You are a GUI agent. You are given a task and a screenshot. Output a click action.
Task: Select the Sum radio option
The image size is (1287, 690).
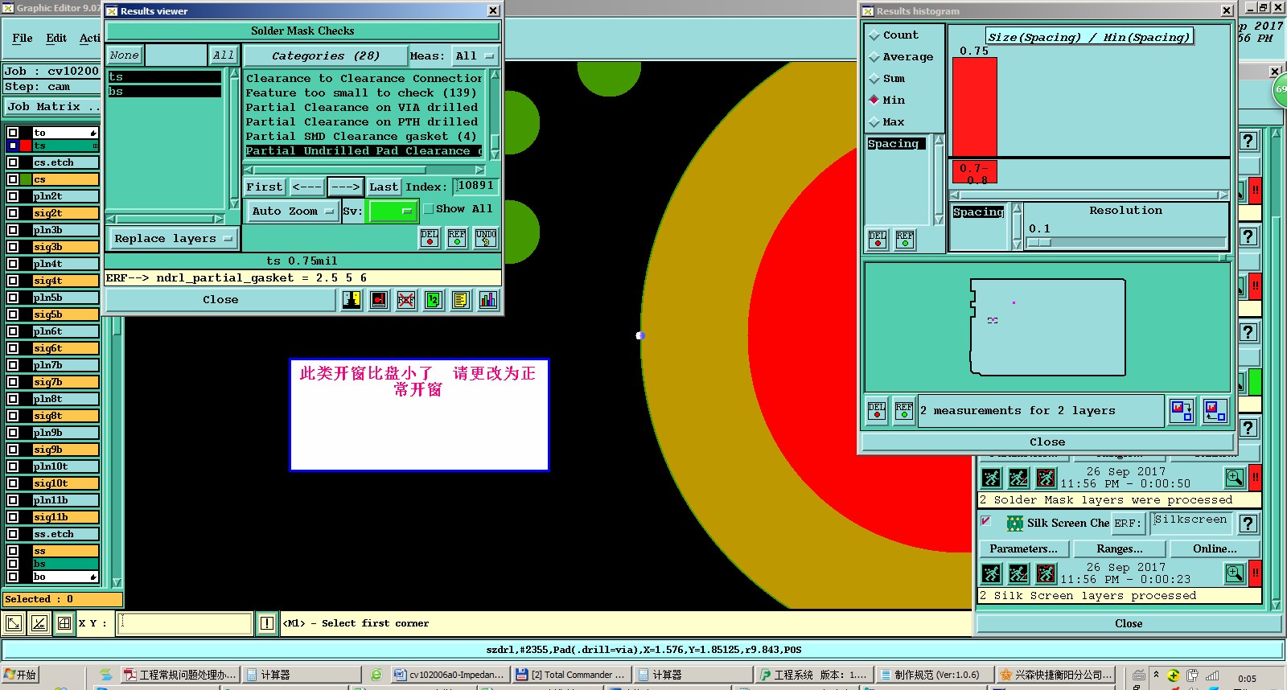tap(874, 79)
